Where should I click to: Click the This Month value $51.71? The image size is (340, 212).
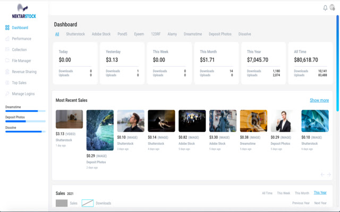tap(207, 60)
